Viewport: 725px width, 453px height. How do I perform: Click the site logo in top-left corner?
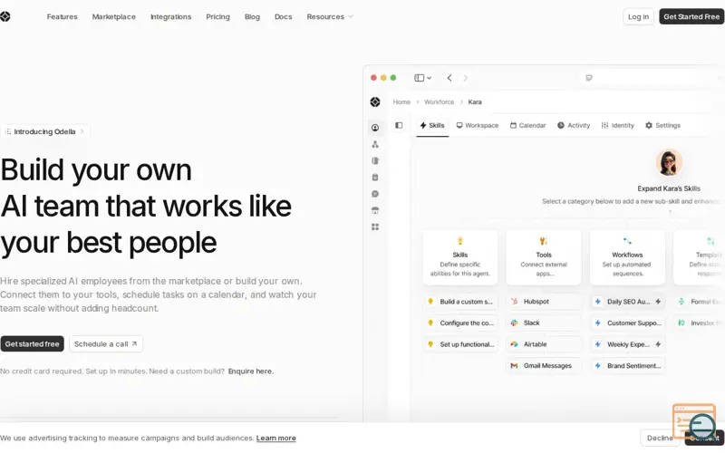(5, 16)
